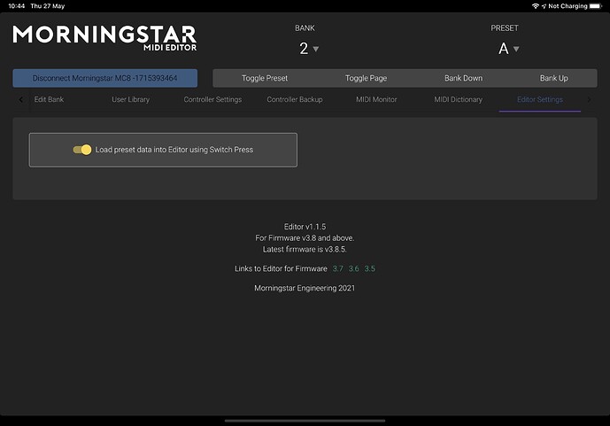Open the firmware 3.5 editor link
Image resolution: width=610 pixels, height=426 pixels.
(369, 269)
